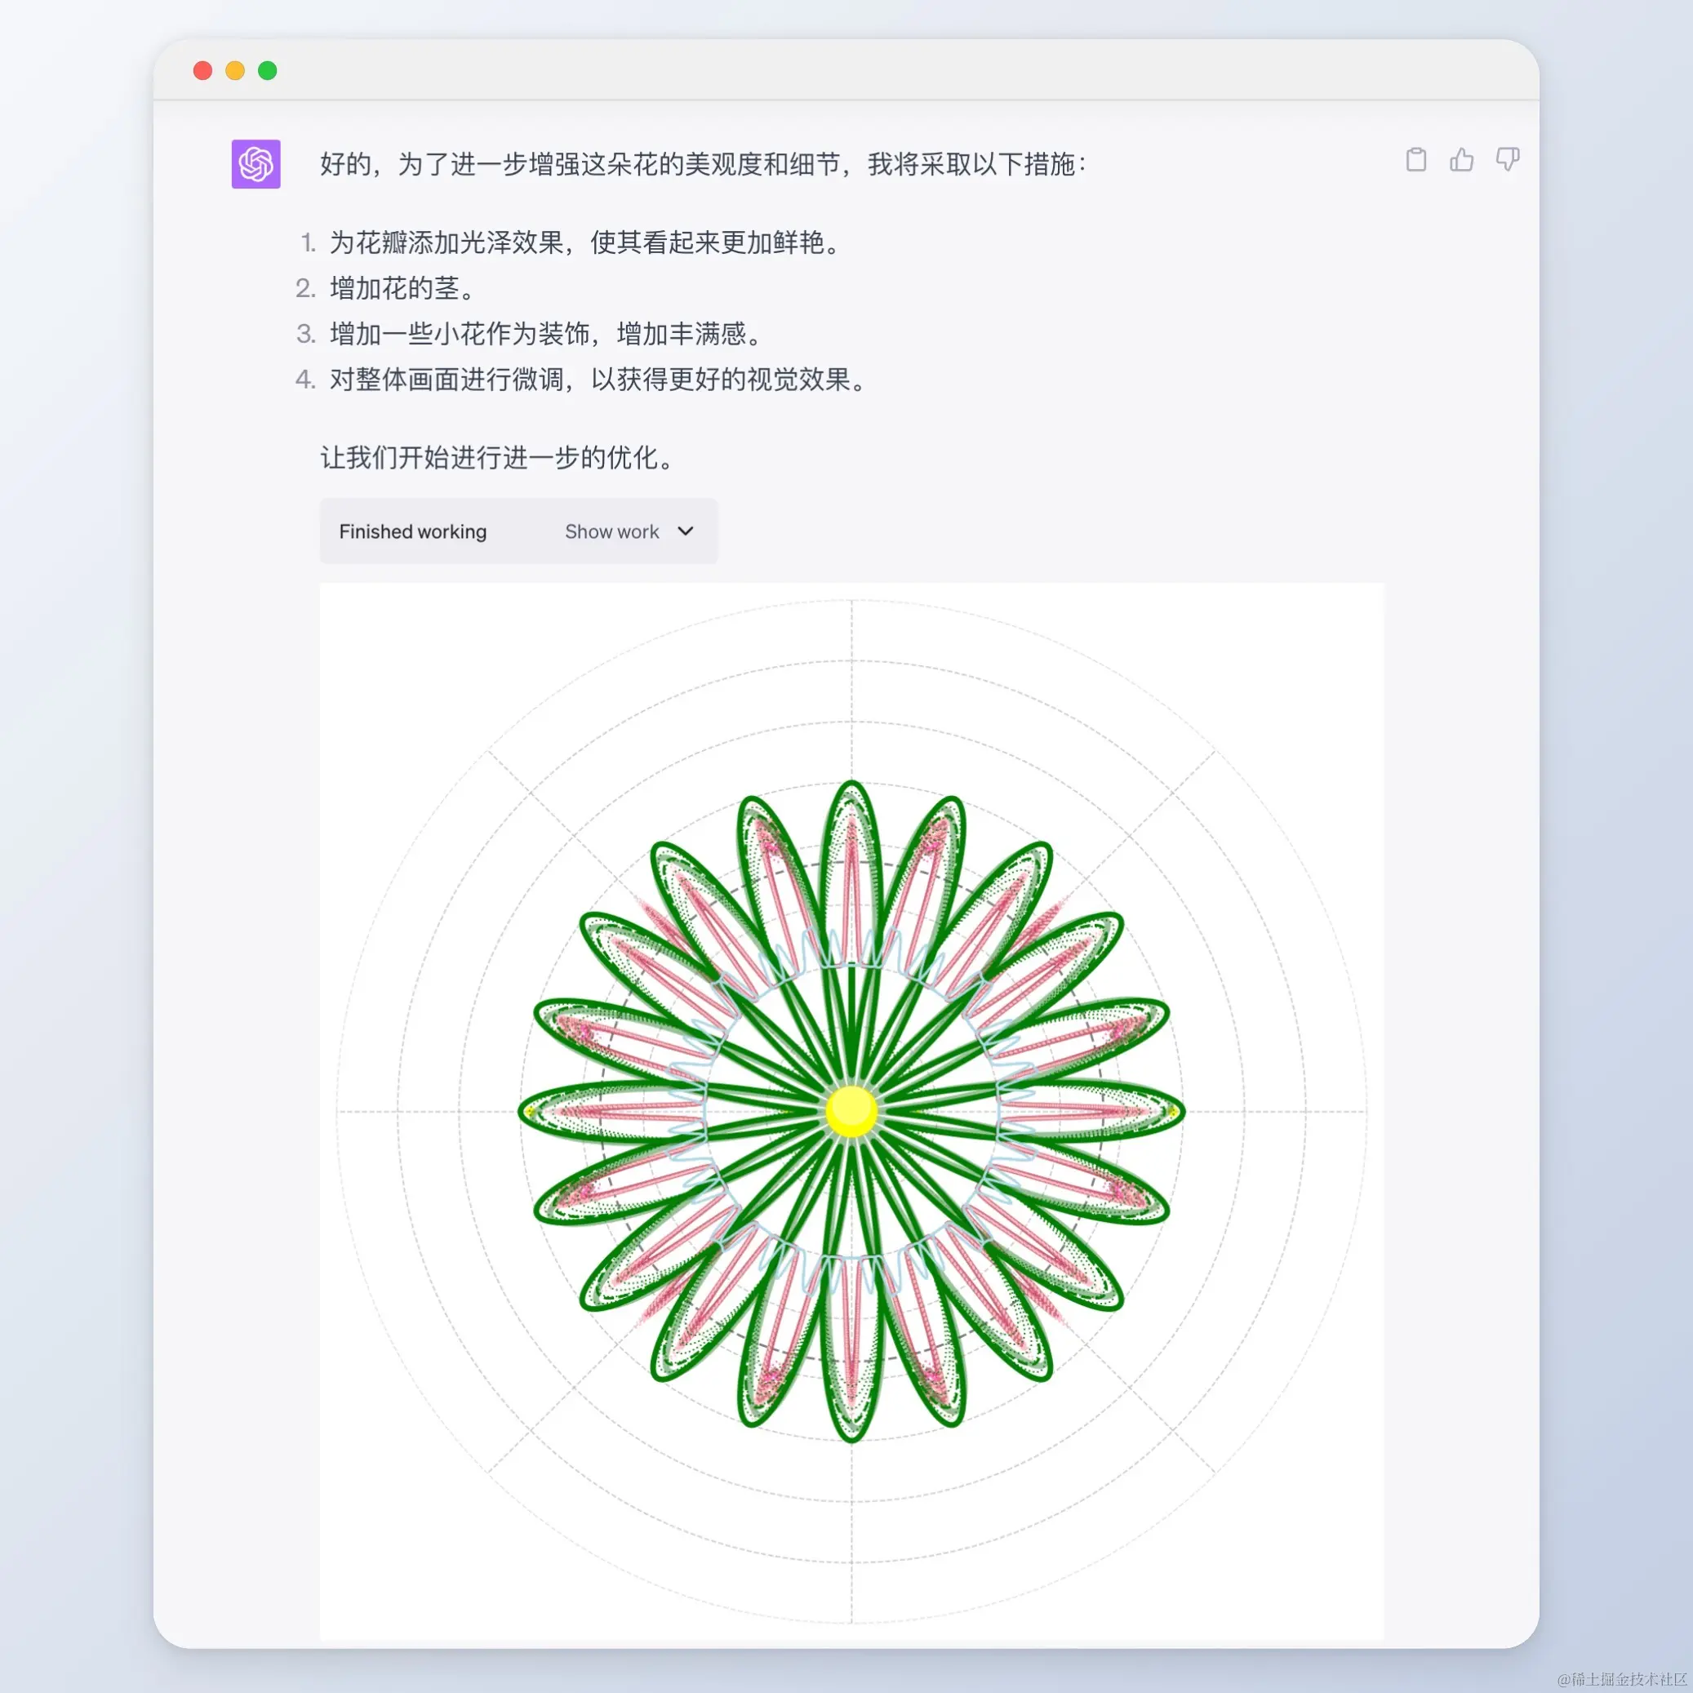The width and height of the screenshot is (1693, 1693).
Task: Click the yellow minimize window button
Action: pos(235,71)
